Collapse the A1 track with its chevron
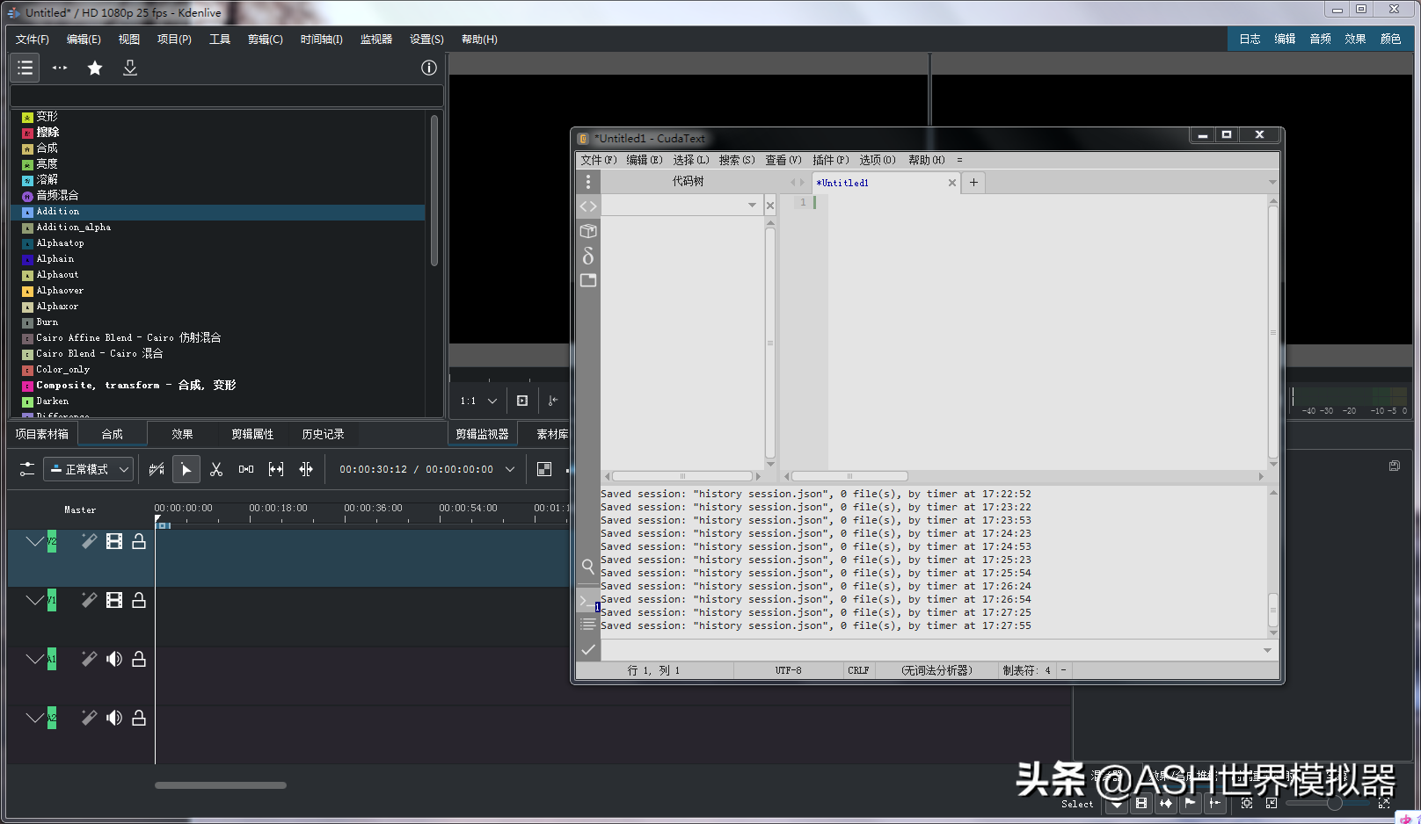This screenshot has height=824, width=1421. [34, 660]
